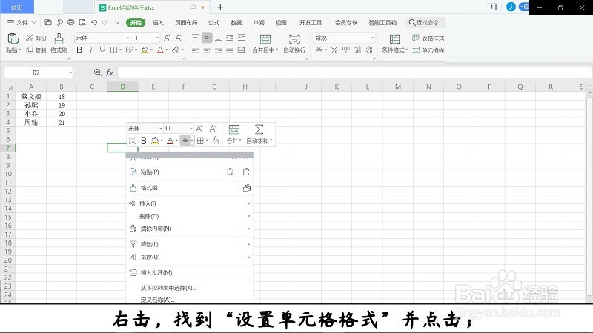Go to the 首页 home tab

coord(16,7)
